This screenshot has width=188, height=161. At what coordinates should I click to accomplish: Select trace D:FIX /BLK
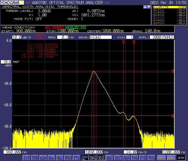169,15
